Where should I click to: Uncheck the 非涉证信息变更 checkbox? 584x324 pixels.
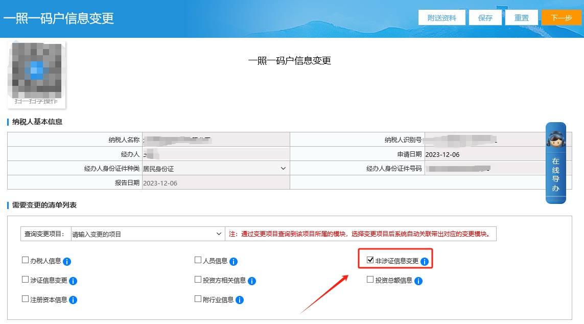370,260
